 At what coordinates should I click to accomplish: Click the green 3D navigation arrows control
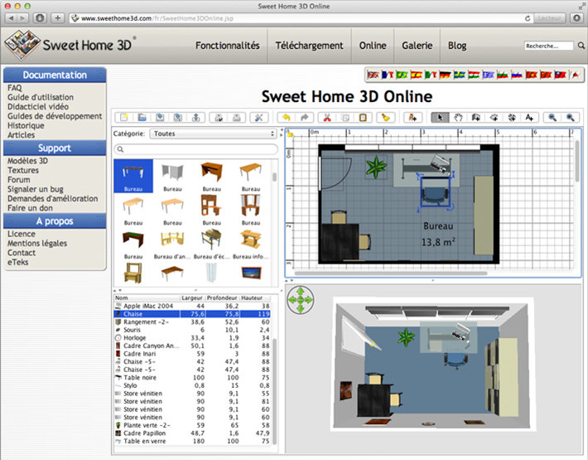coord(300,299)
